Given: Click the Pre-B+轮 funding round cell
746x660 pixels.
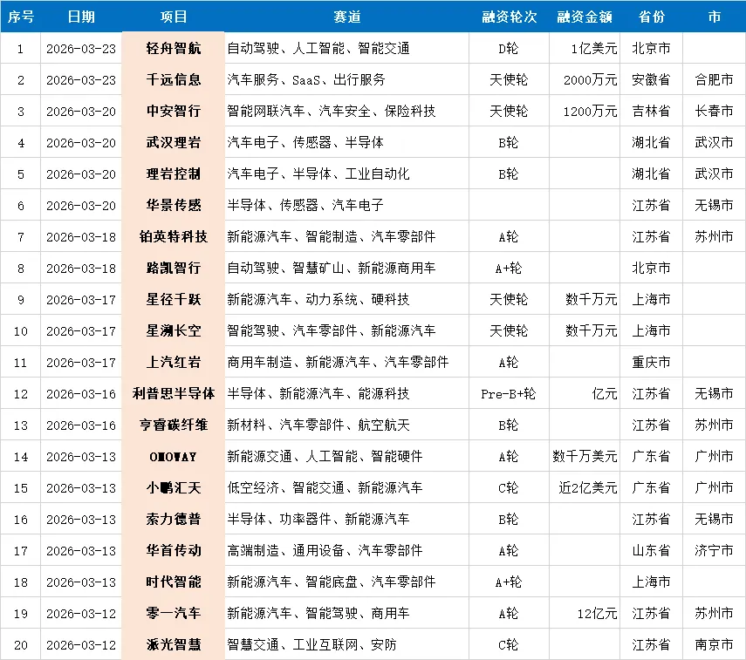Looking at the screenshot, I should (509, 393).
